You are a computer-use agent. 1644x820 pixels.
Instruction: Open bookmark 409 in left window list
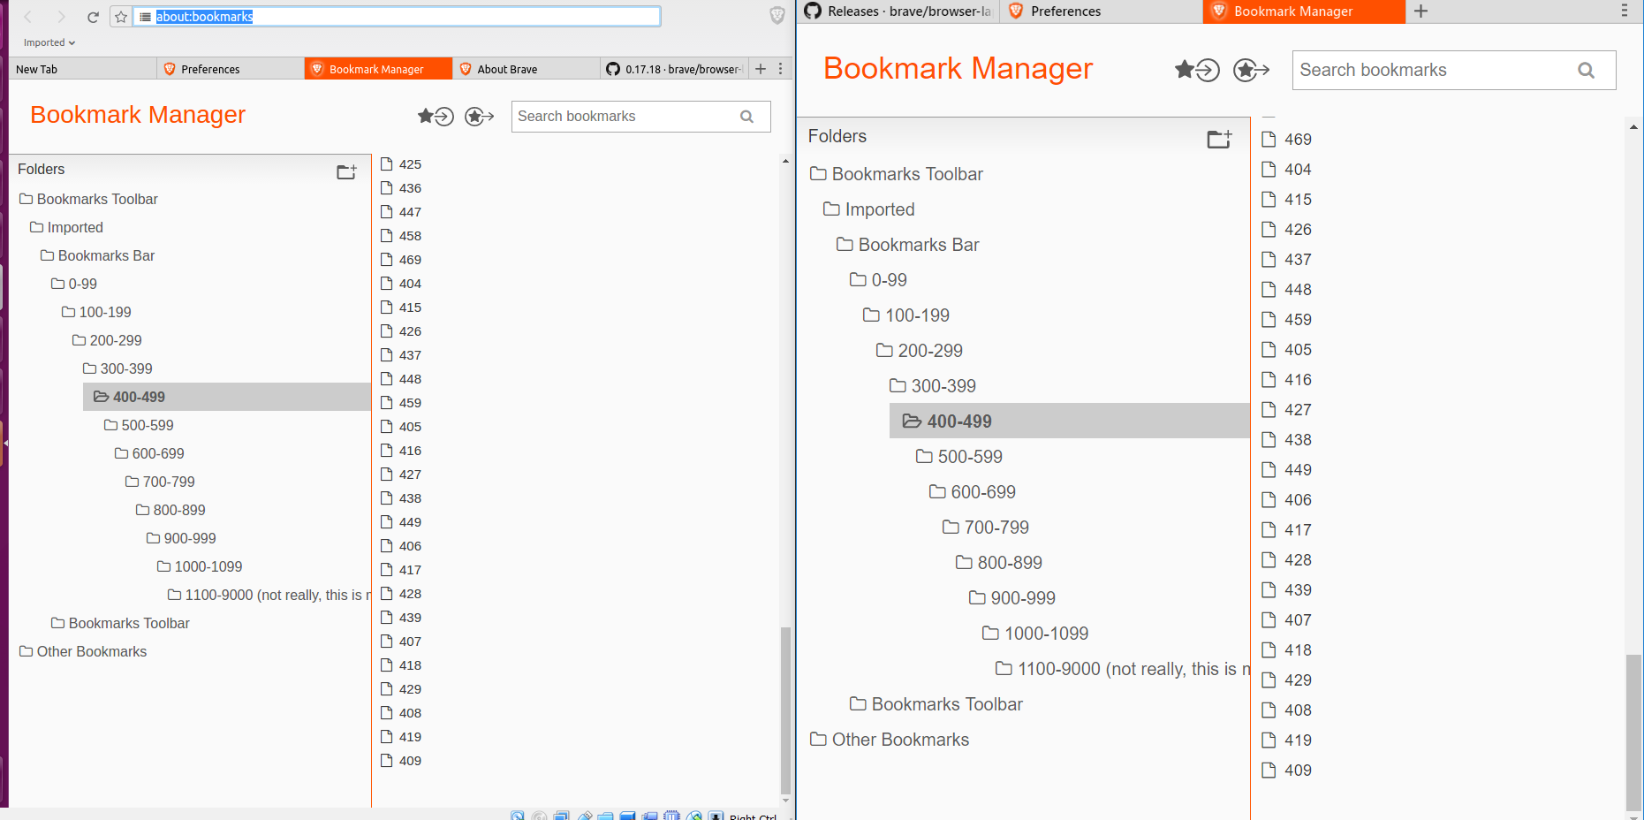pyautogui.click(x=401, y=761)
